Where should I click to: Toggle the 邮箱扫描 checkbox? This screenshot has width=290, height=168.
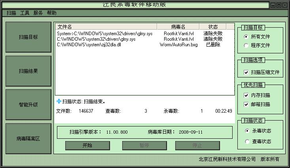(246, 104)
